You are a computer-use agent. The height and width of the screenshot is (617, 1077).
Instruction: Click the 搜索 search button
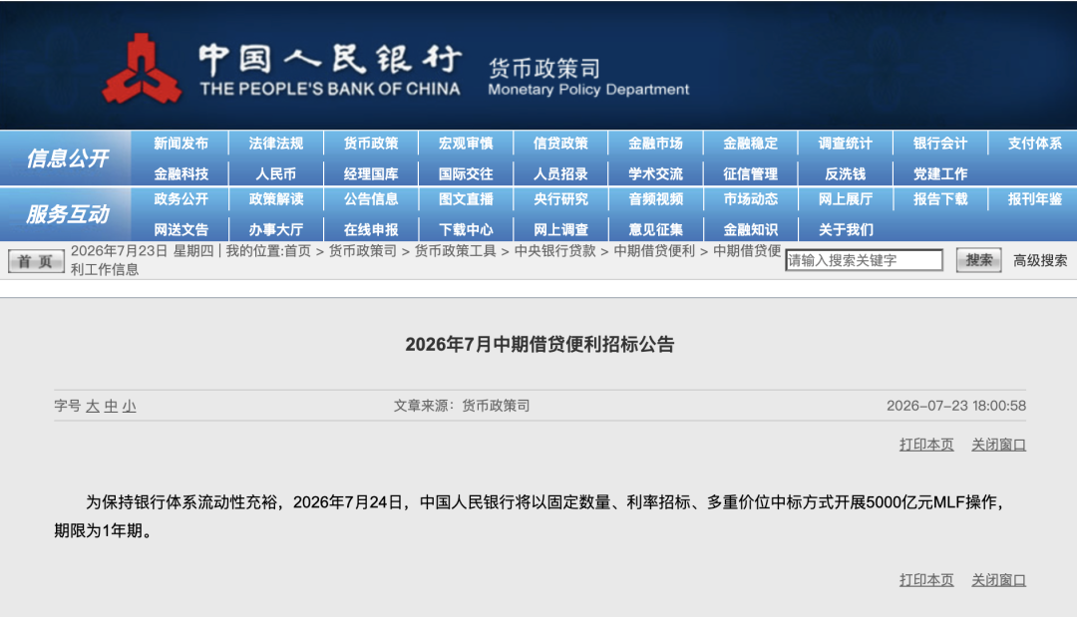(x=979, y=260)
